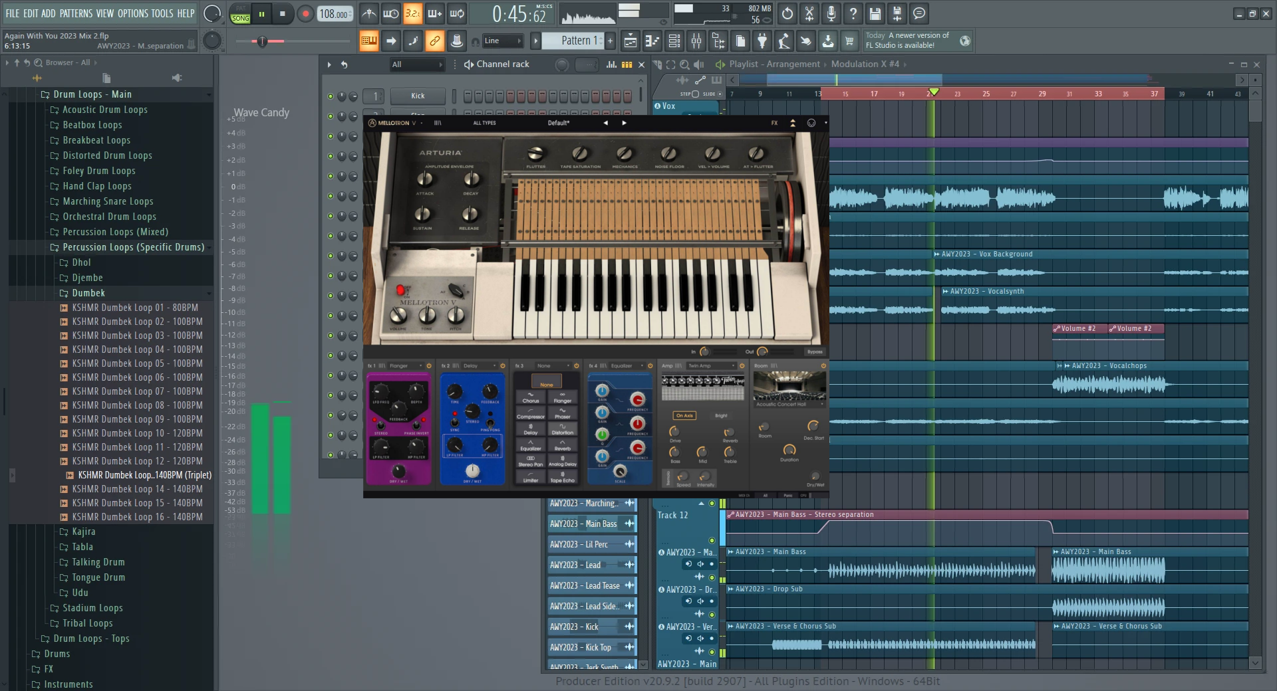The width and height of the screenshot is (1277, 691).
Task: Click Mellotron V preset library icon
Action: pyautogui.click(x=438, y=123)
